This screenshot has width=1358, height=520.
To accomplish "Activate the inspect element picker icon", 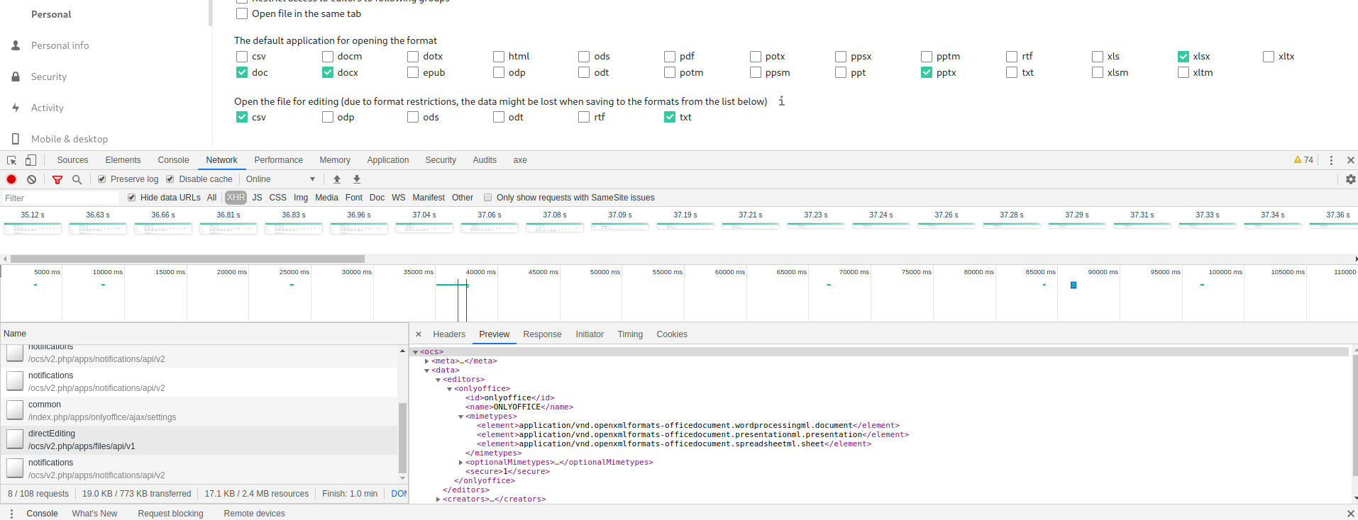I will click(x=12, y=160).
